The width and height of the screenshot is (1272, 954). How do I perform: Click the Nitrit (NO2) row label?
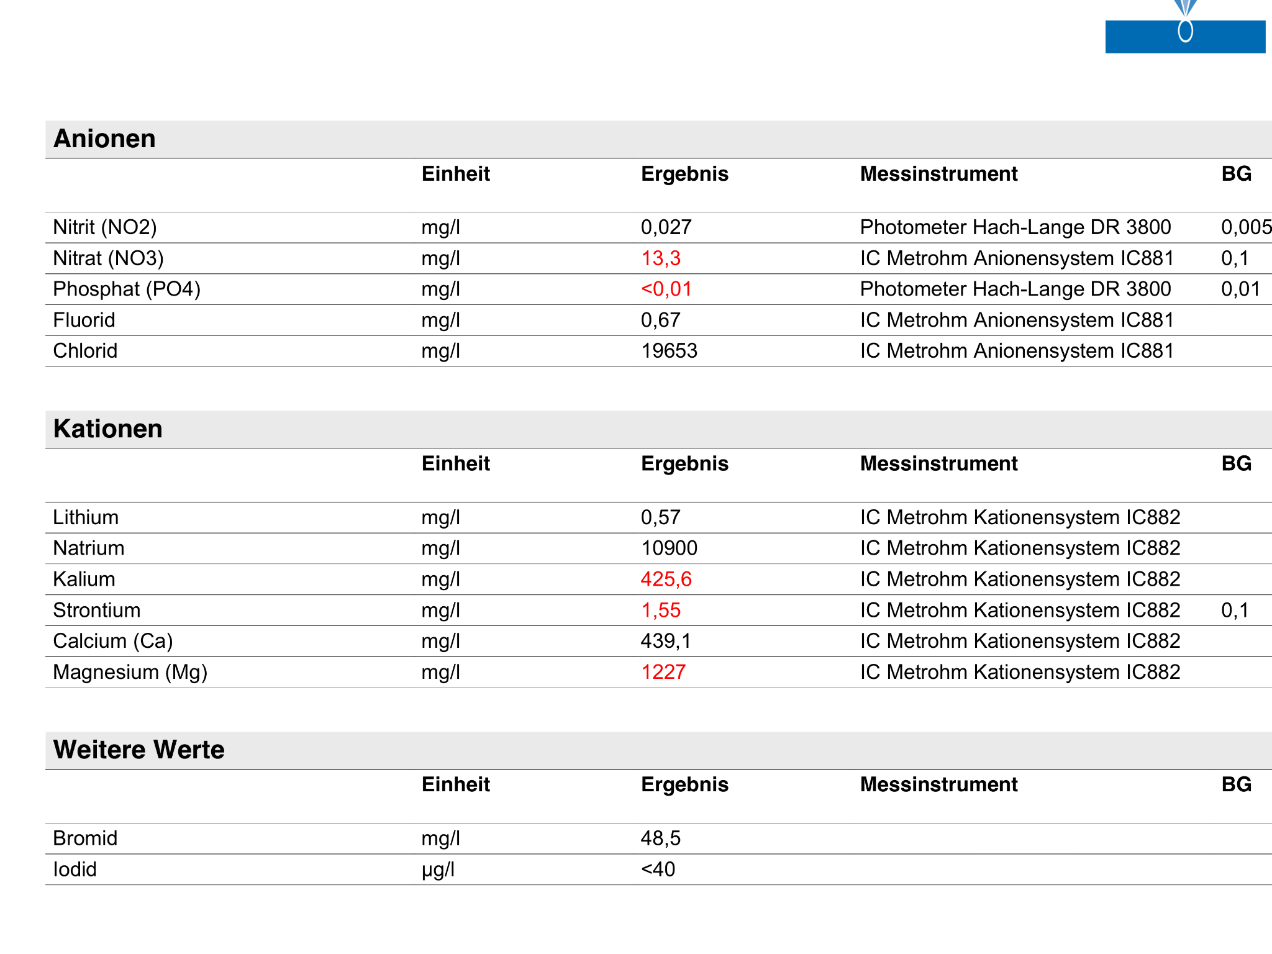coord(105,227)
